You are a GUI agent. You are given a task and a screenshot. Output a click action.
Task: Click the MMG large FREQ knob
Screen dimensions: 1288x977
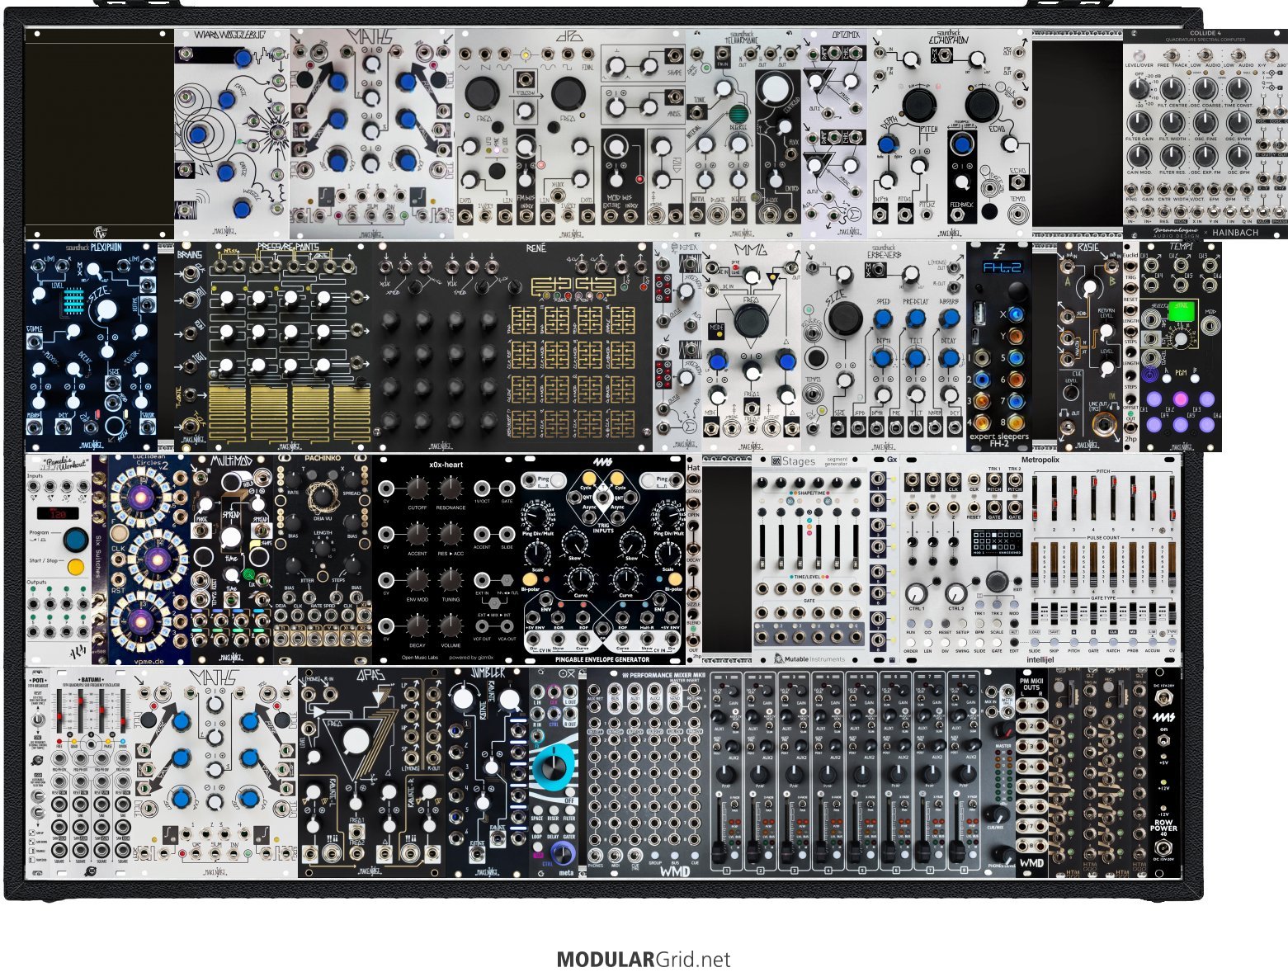[x=750, y=320]
